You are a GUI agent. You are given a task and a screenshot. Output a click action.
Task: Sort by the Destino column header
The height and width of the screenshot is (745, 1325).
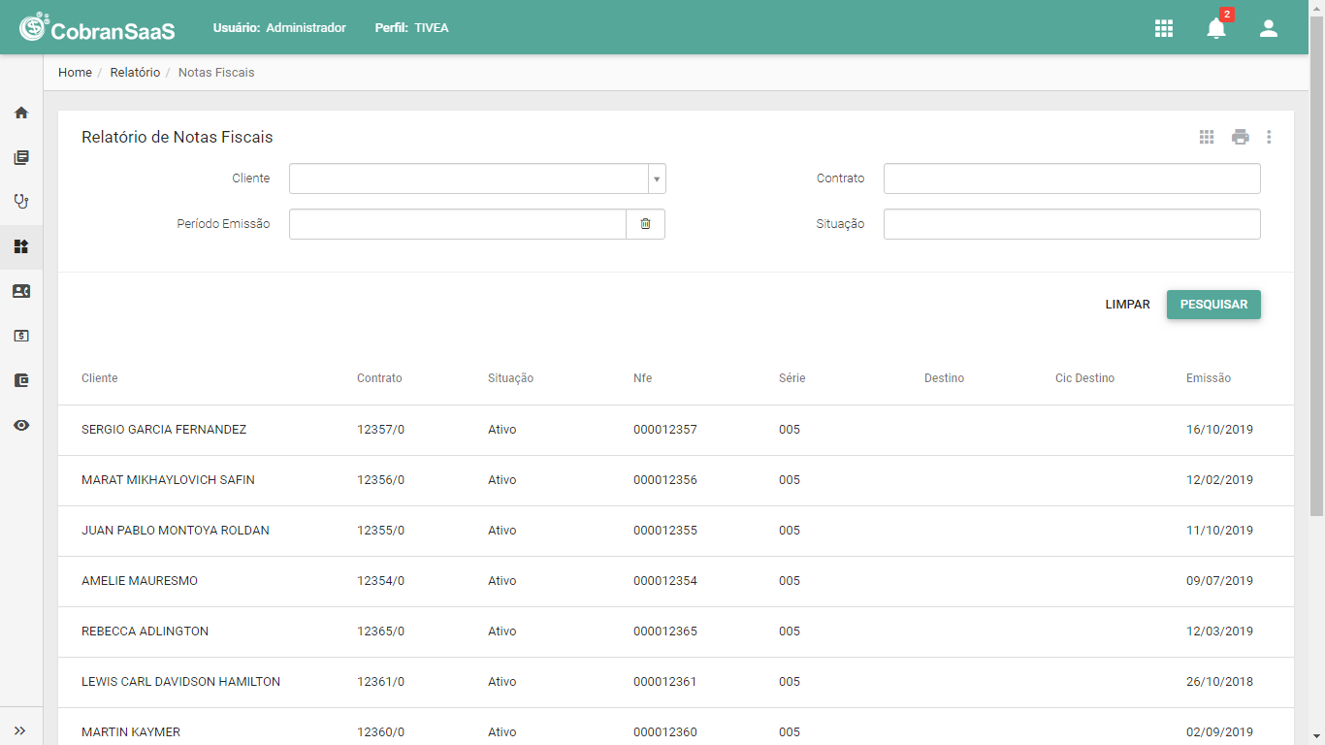[944, 378]
